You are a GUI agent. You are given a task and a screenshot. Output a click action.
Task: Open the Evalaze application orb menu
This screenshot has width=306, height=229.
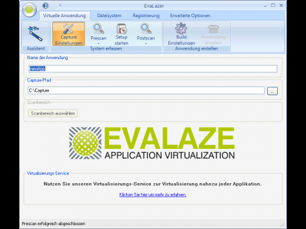coord(29,10)
